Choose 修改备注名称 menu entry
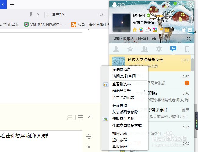 pos(129,119)
